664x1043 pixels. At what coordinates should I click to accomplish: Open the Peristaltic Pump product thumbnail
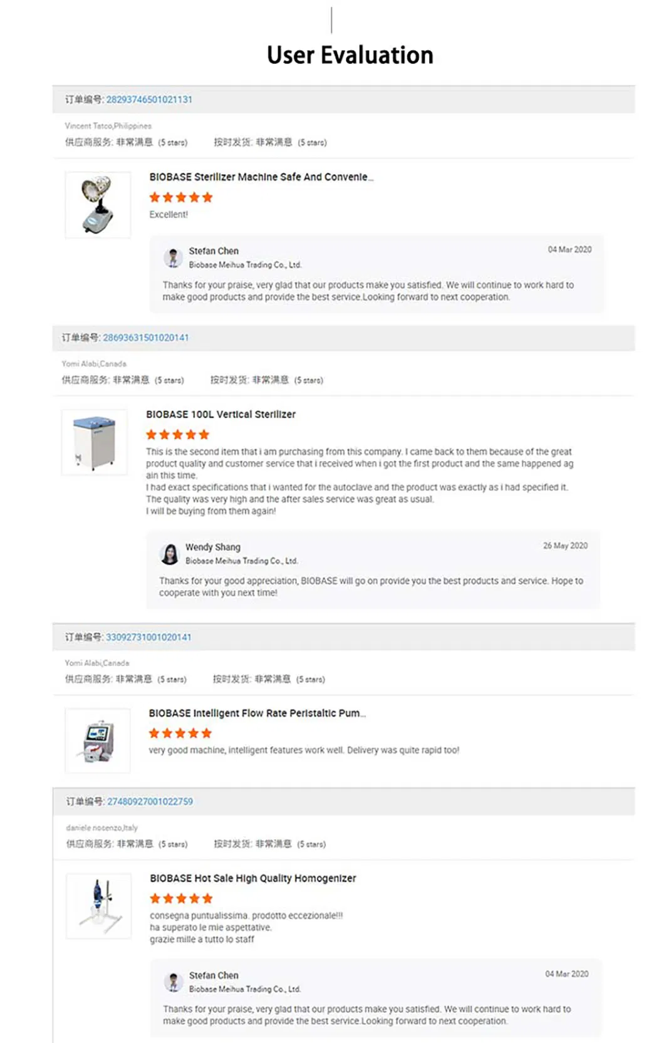(x=98, y=740)
